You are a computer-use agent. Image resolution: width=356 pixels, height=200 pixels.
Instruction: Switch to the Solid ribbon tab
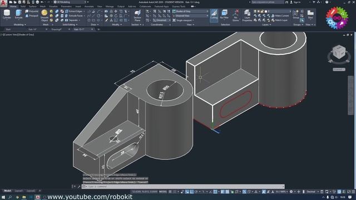point(23,7)
